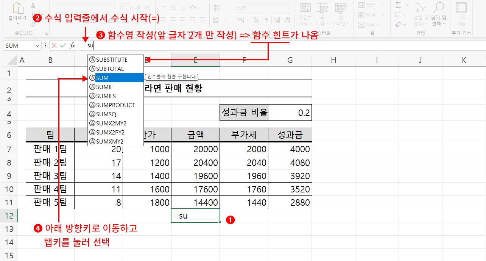This screenshot has height=261, width=486.
Task: Toggle wrap text in the ribbon
Action: point(217,7)
